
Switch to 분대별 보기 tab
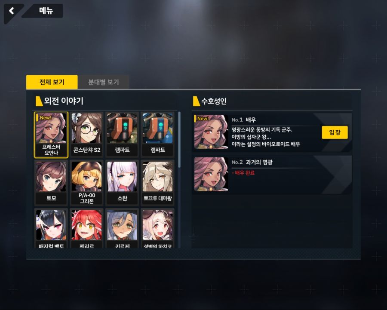pos(103,82)
